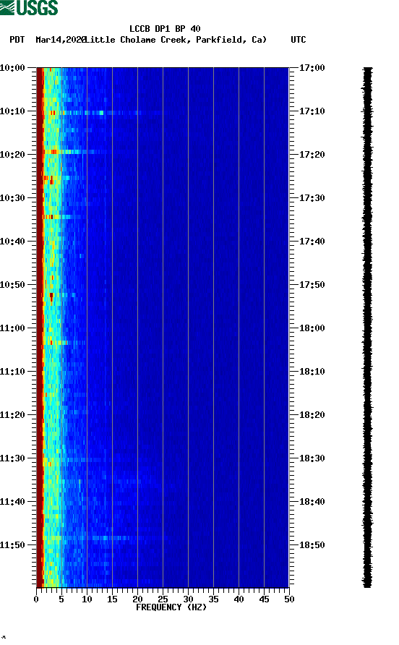This screenshot has height=645, width=399.
Task: Click the 10:10 PDT time label
Action: click(x=12, y=111)
